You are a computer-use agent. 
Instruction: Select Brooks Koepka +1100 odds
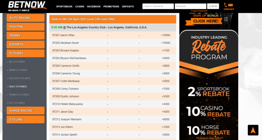tap(165, 50)
